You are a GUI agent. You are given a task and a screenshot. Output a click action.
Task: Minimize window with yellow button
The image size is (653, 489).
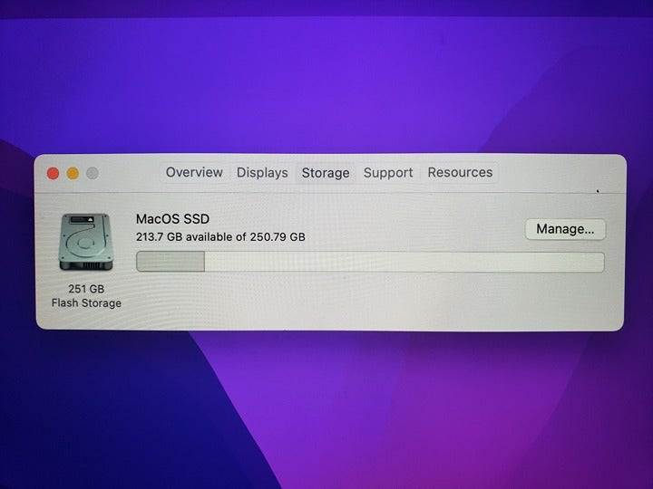73,173
